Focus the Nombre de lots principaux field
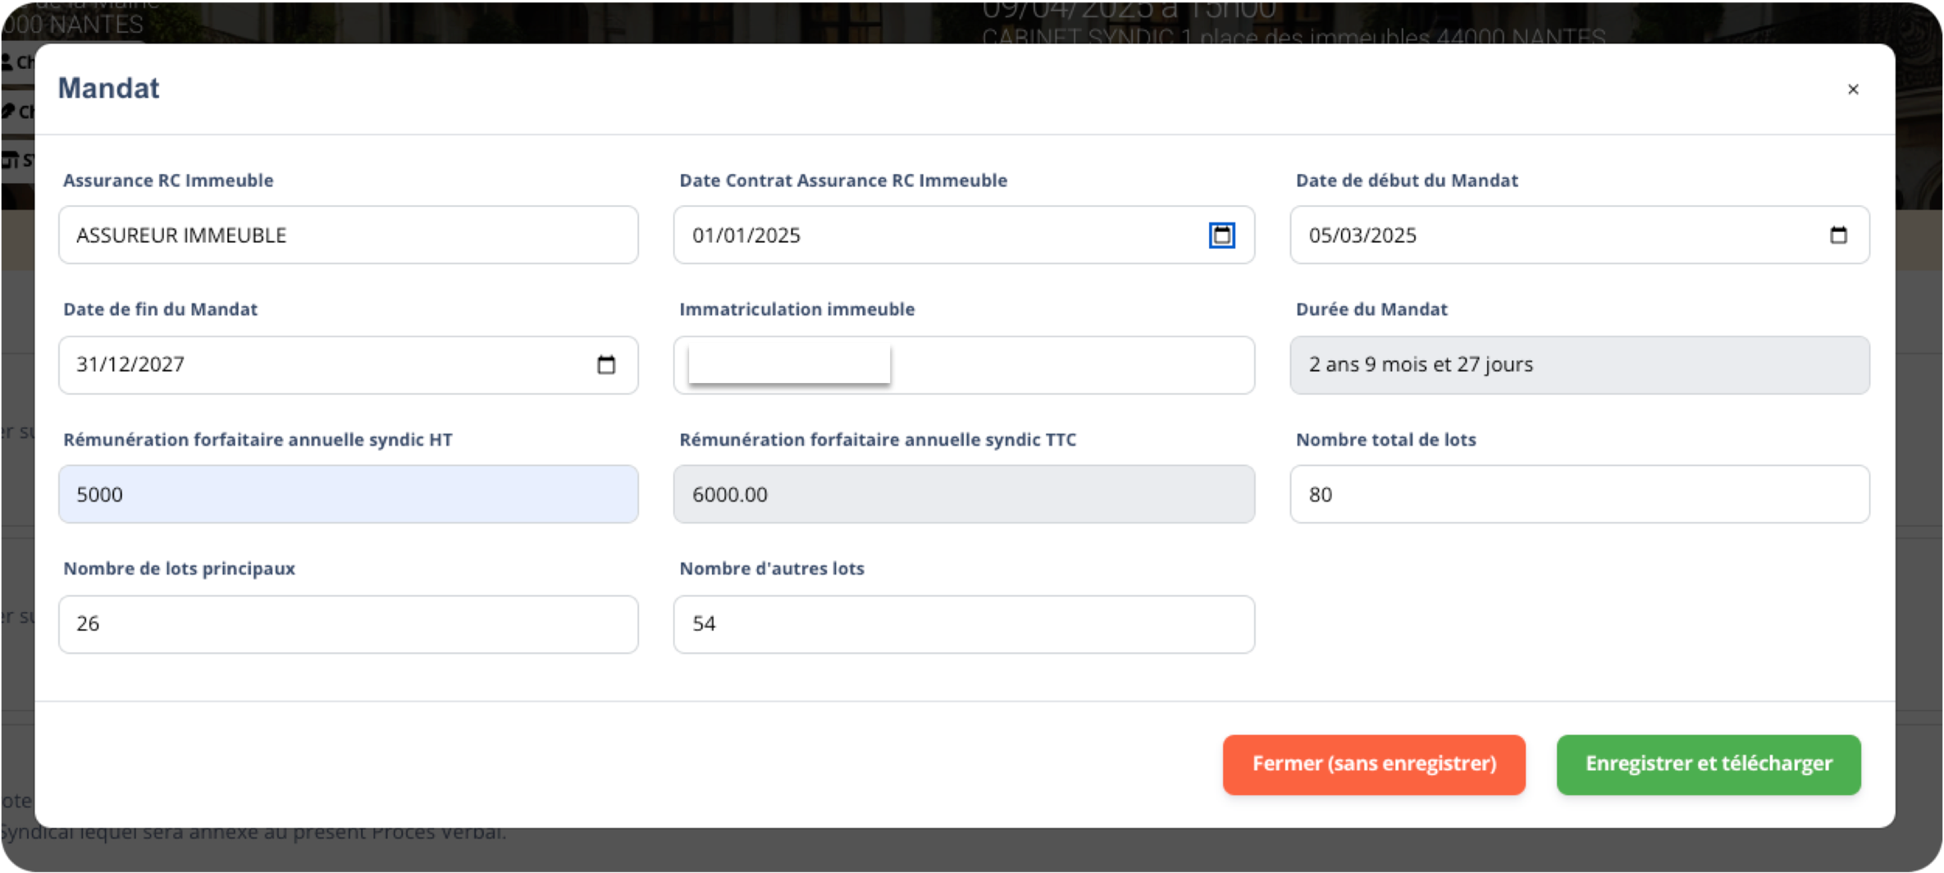Screen dimensions: 1944x873 [348, 624]
